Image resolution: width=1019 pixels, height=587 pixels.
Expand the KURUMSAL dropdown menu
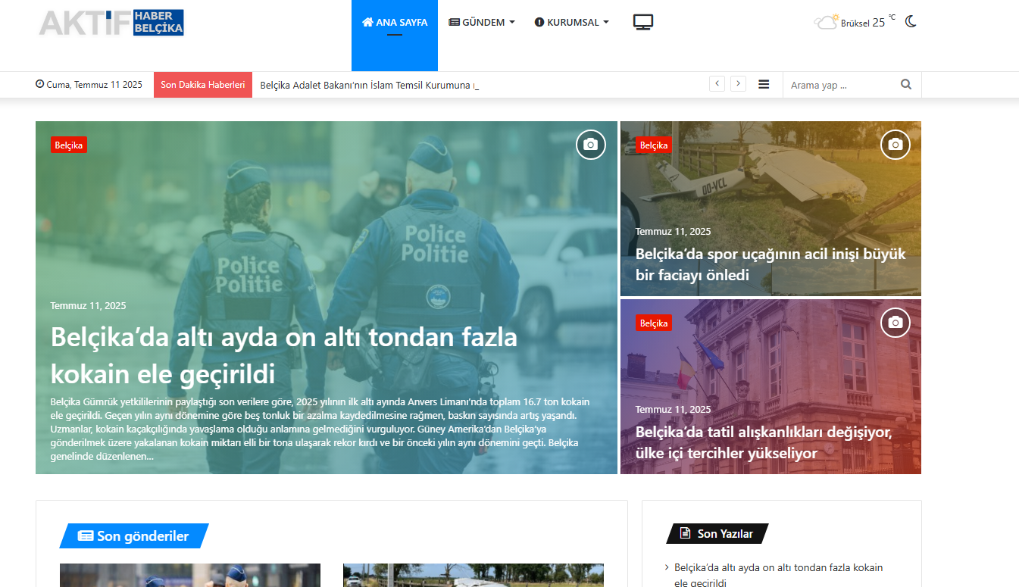(571, 23)
